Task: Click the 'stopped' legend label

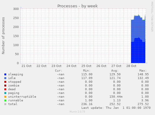Action: (x=15, y=82)
